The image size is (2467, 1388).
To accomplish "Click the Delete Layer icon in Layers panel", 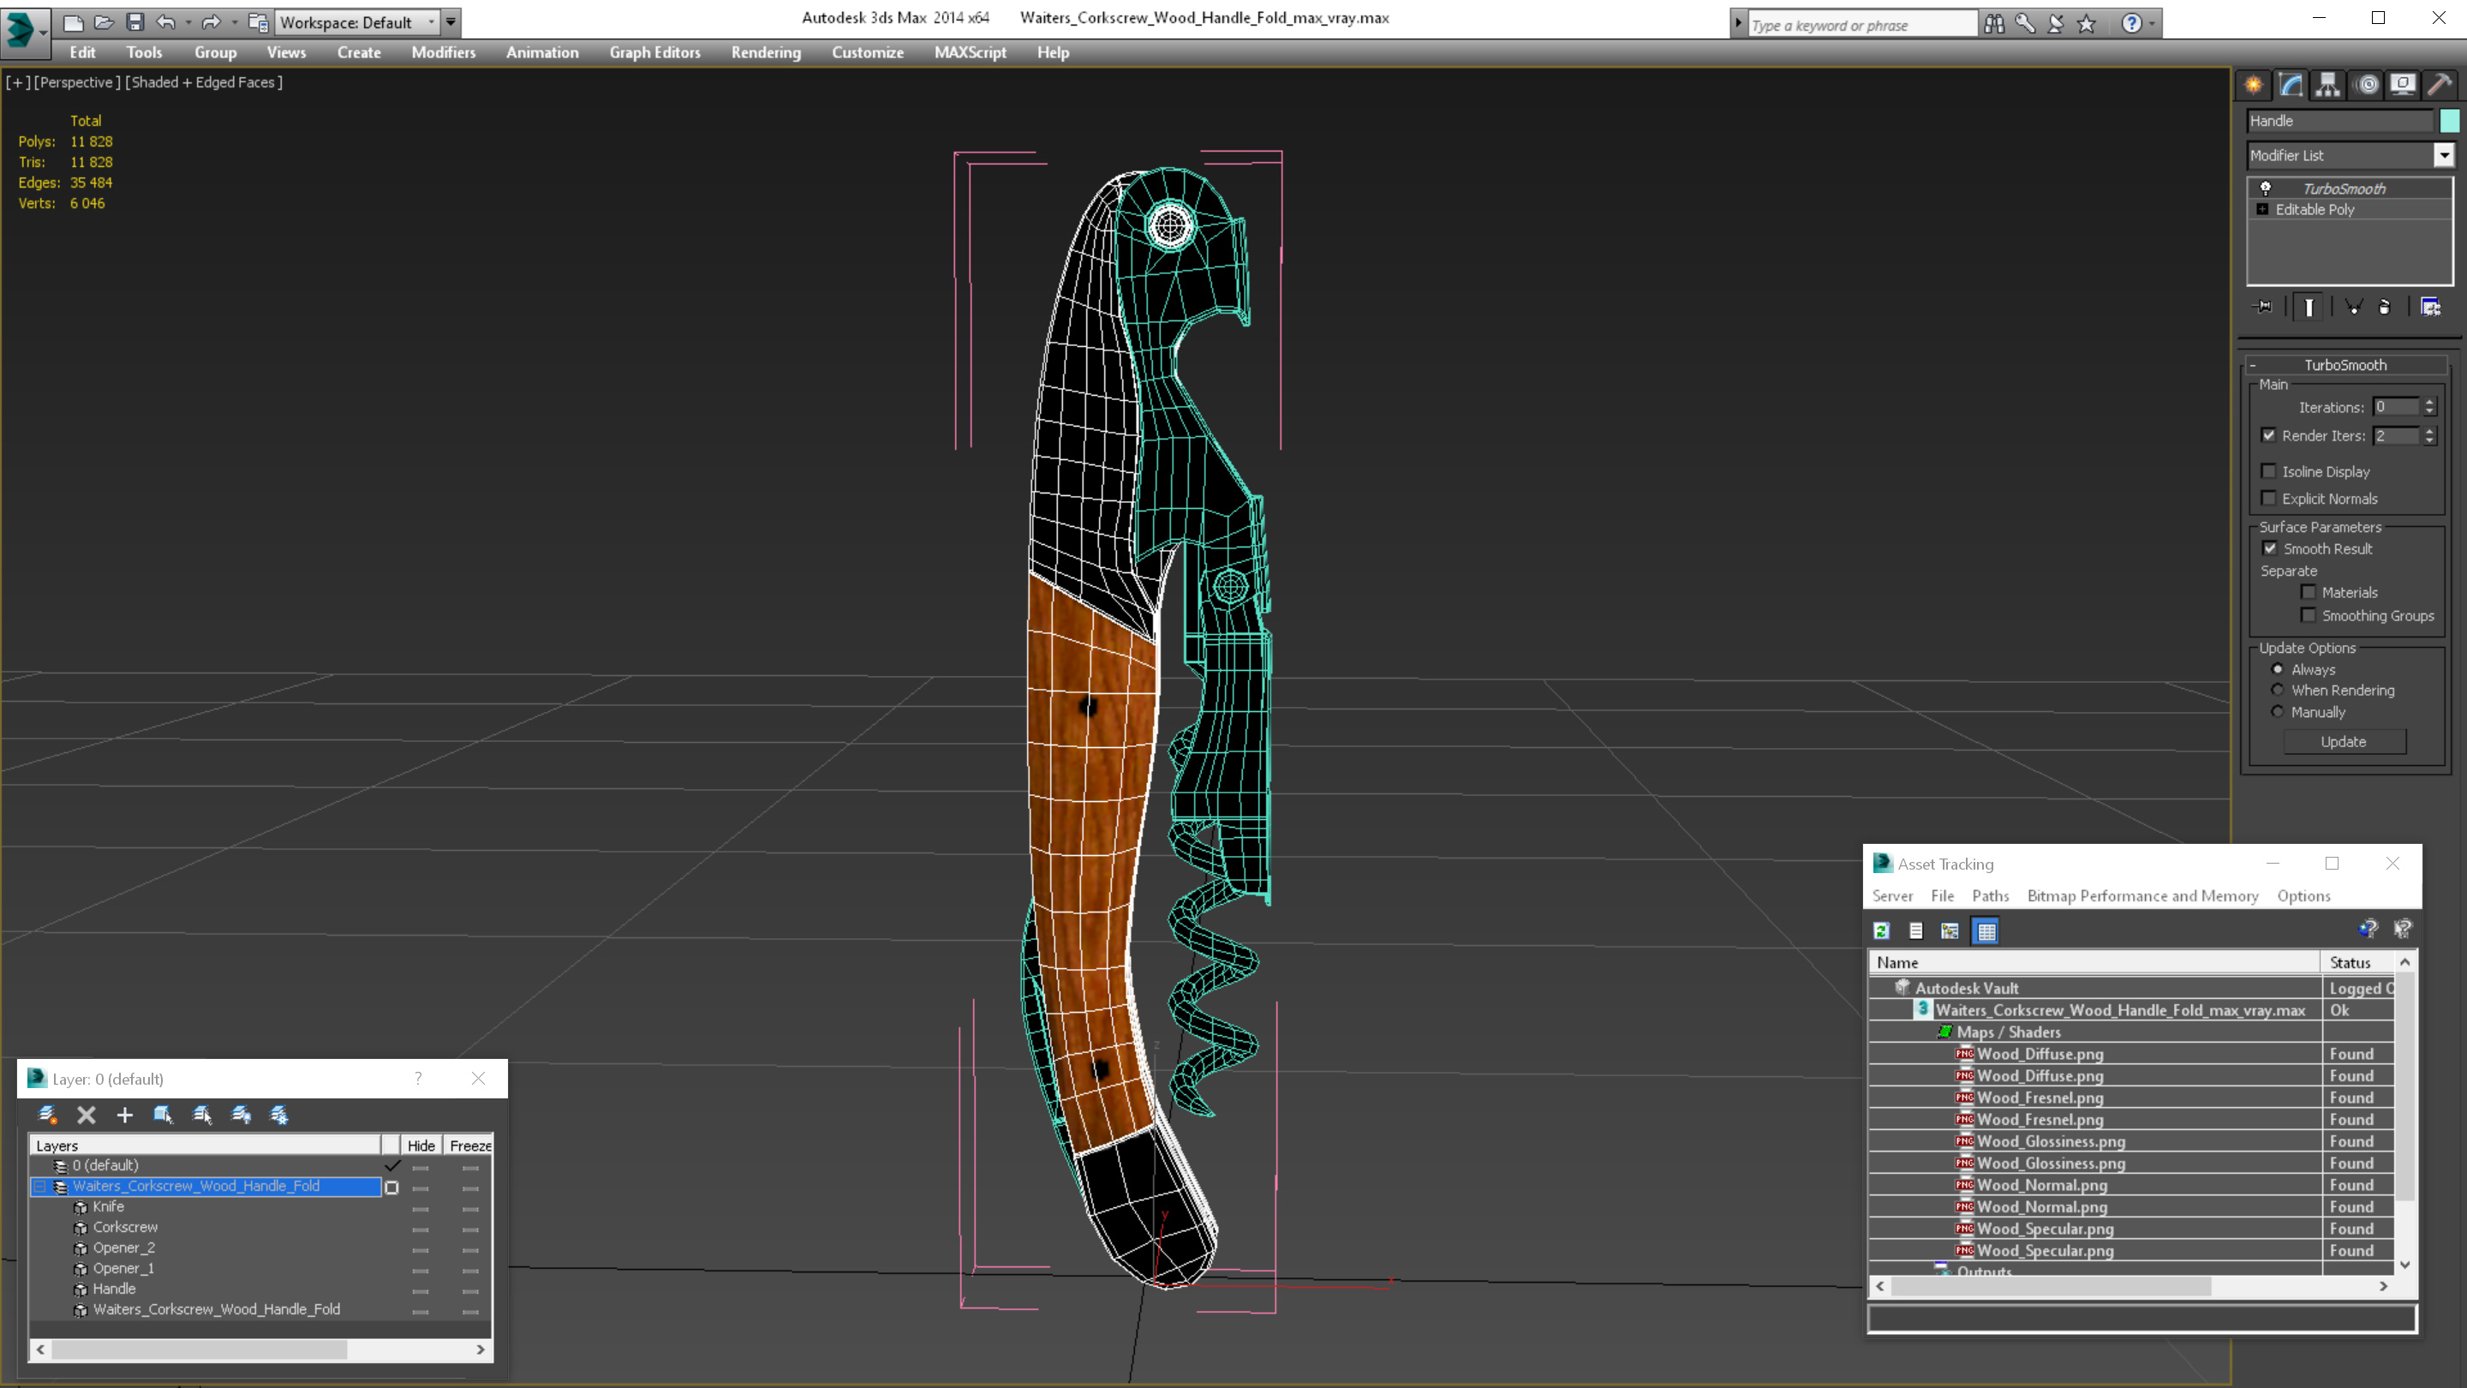I will 87,1114.
